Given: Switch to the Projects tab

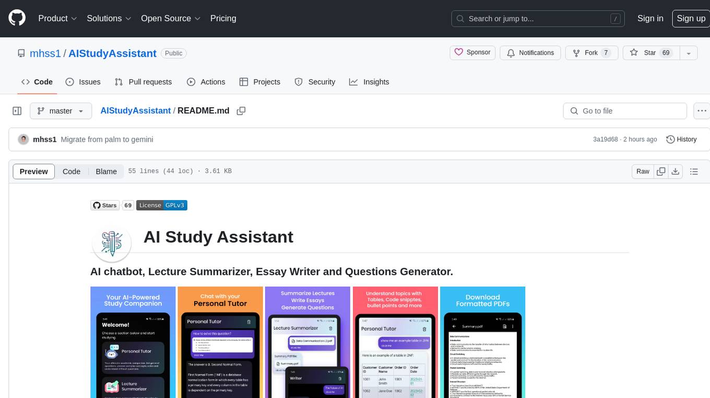Looking at the screenshot, I should click(260, 82).
